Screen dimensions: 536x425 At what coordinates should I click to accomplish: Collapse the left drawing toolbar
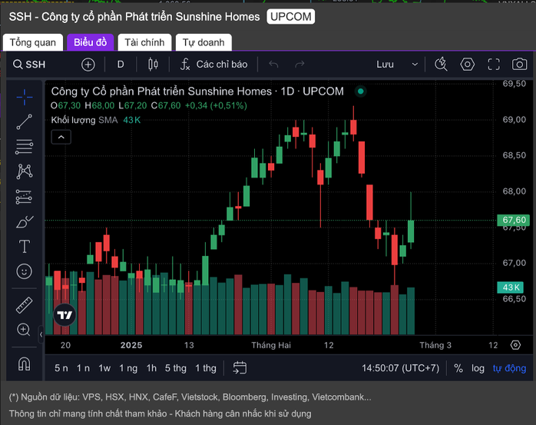pos(41,334)
